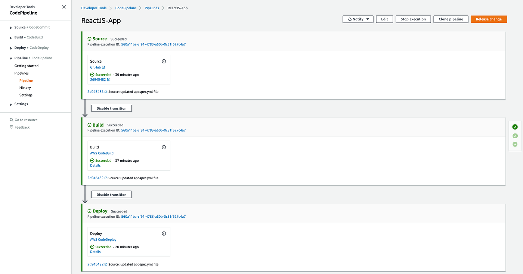The height and width of the screenshot is (274, 523).
Task: Go to Developer Tools breadcrumb
Action: [x=94, y=8]
